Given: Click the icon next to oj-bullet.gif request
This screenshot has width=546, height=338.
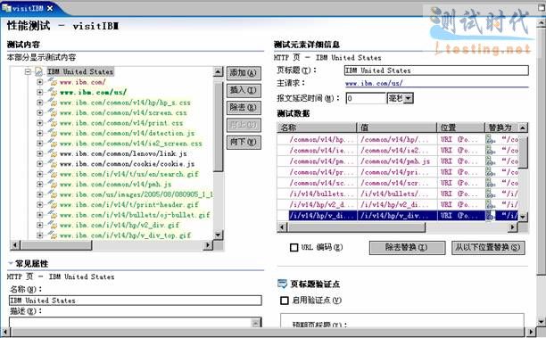Looking at the screenshot, I should point(53,215).
